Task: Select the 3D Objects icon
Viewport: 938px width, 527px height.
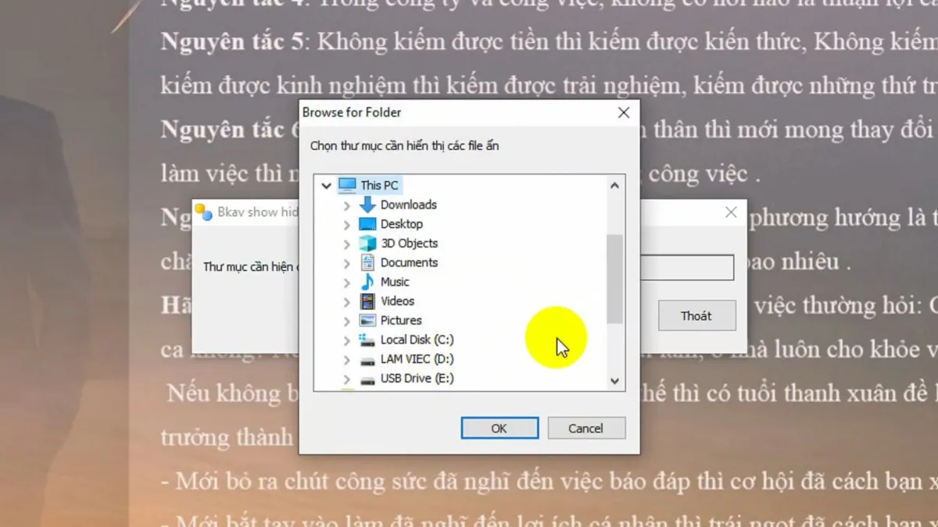Action: click(x=368, y=243)
